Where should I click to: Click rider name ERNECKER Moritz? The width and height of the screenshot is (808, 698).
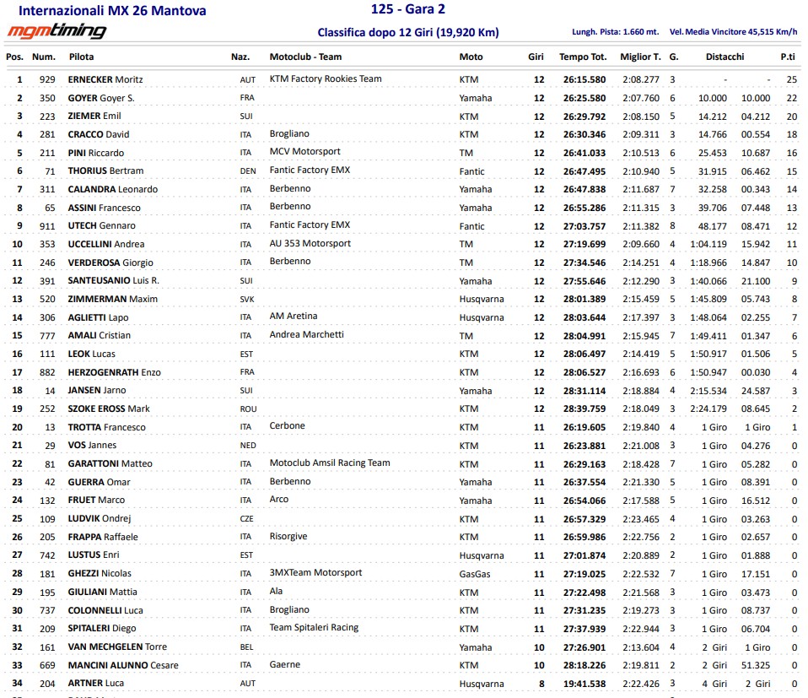(105, 79)
